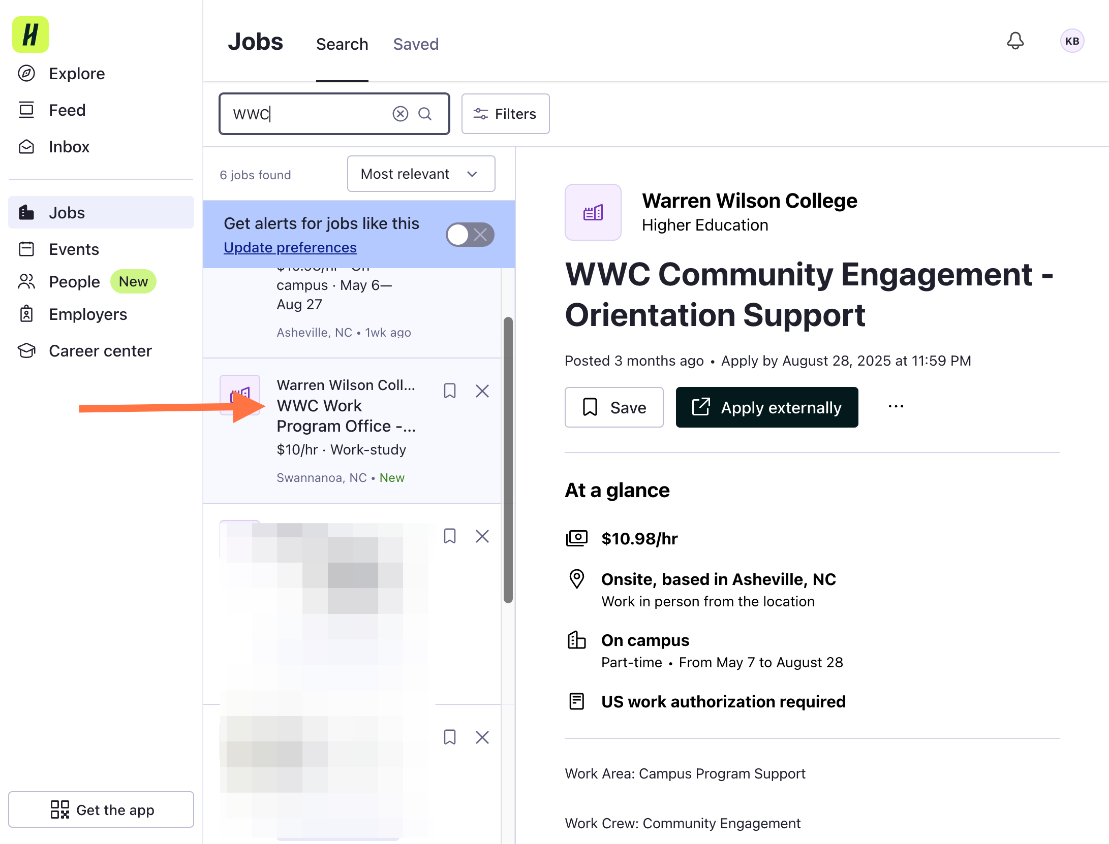
Task: Switch to the Saved tab
Action: (416, 44)
